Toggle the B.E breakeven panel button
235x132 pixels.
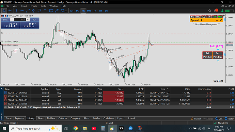coord(198,17)
